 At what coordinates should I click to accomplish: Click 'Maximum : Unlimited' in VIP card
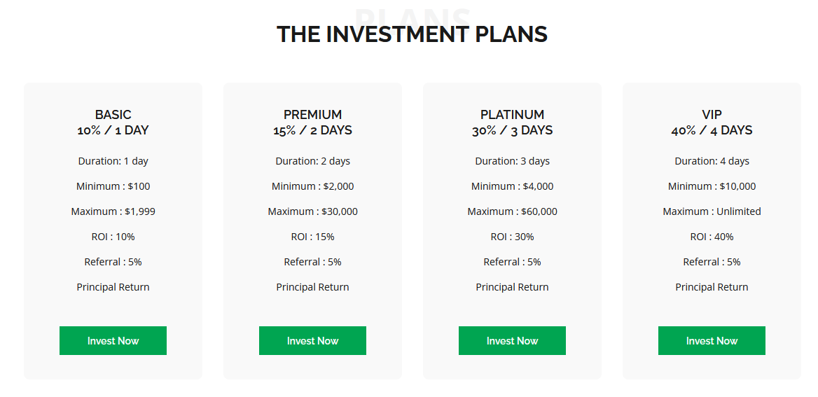pos(712,211)
